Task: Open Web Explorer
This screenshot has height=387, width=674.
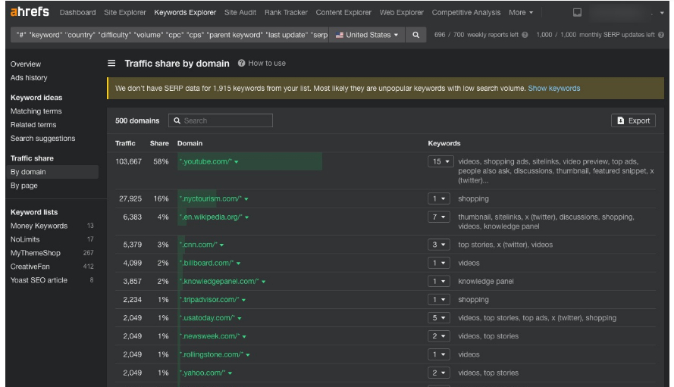Action: pyautogui.click(x=402, y=12)
